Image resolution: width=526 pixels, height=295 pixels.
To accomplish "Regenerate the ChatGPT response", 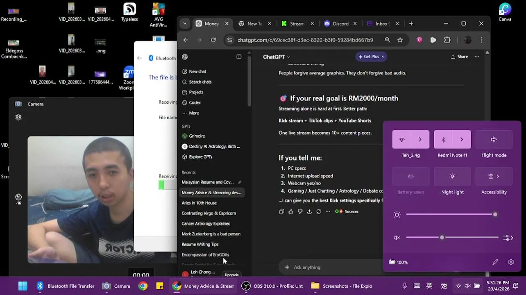I will click(318, 211).
